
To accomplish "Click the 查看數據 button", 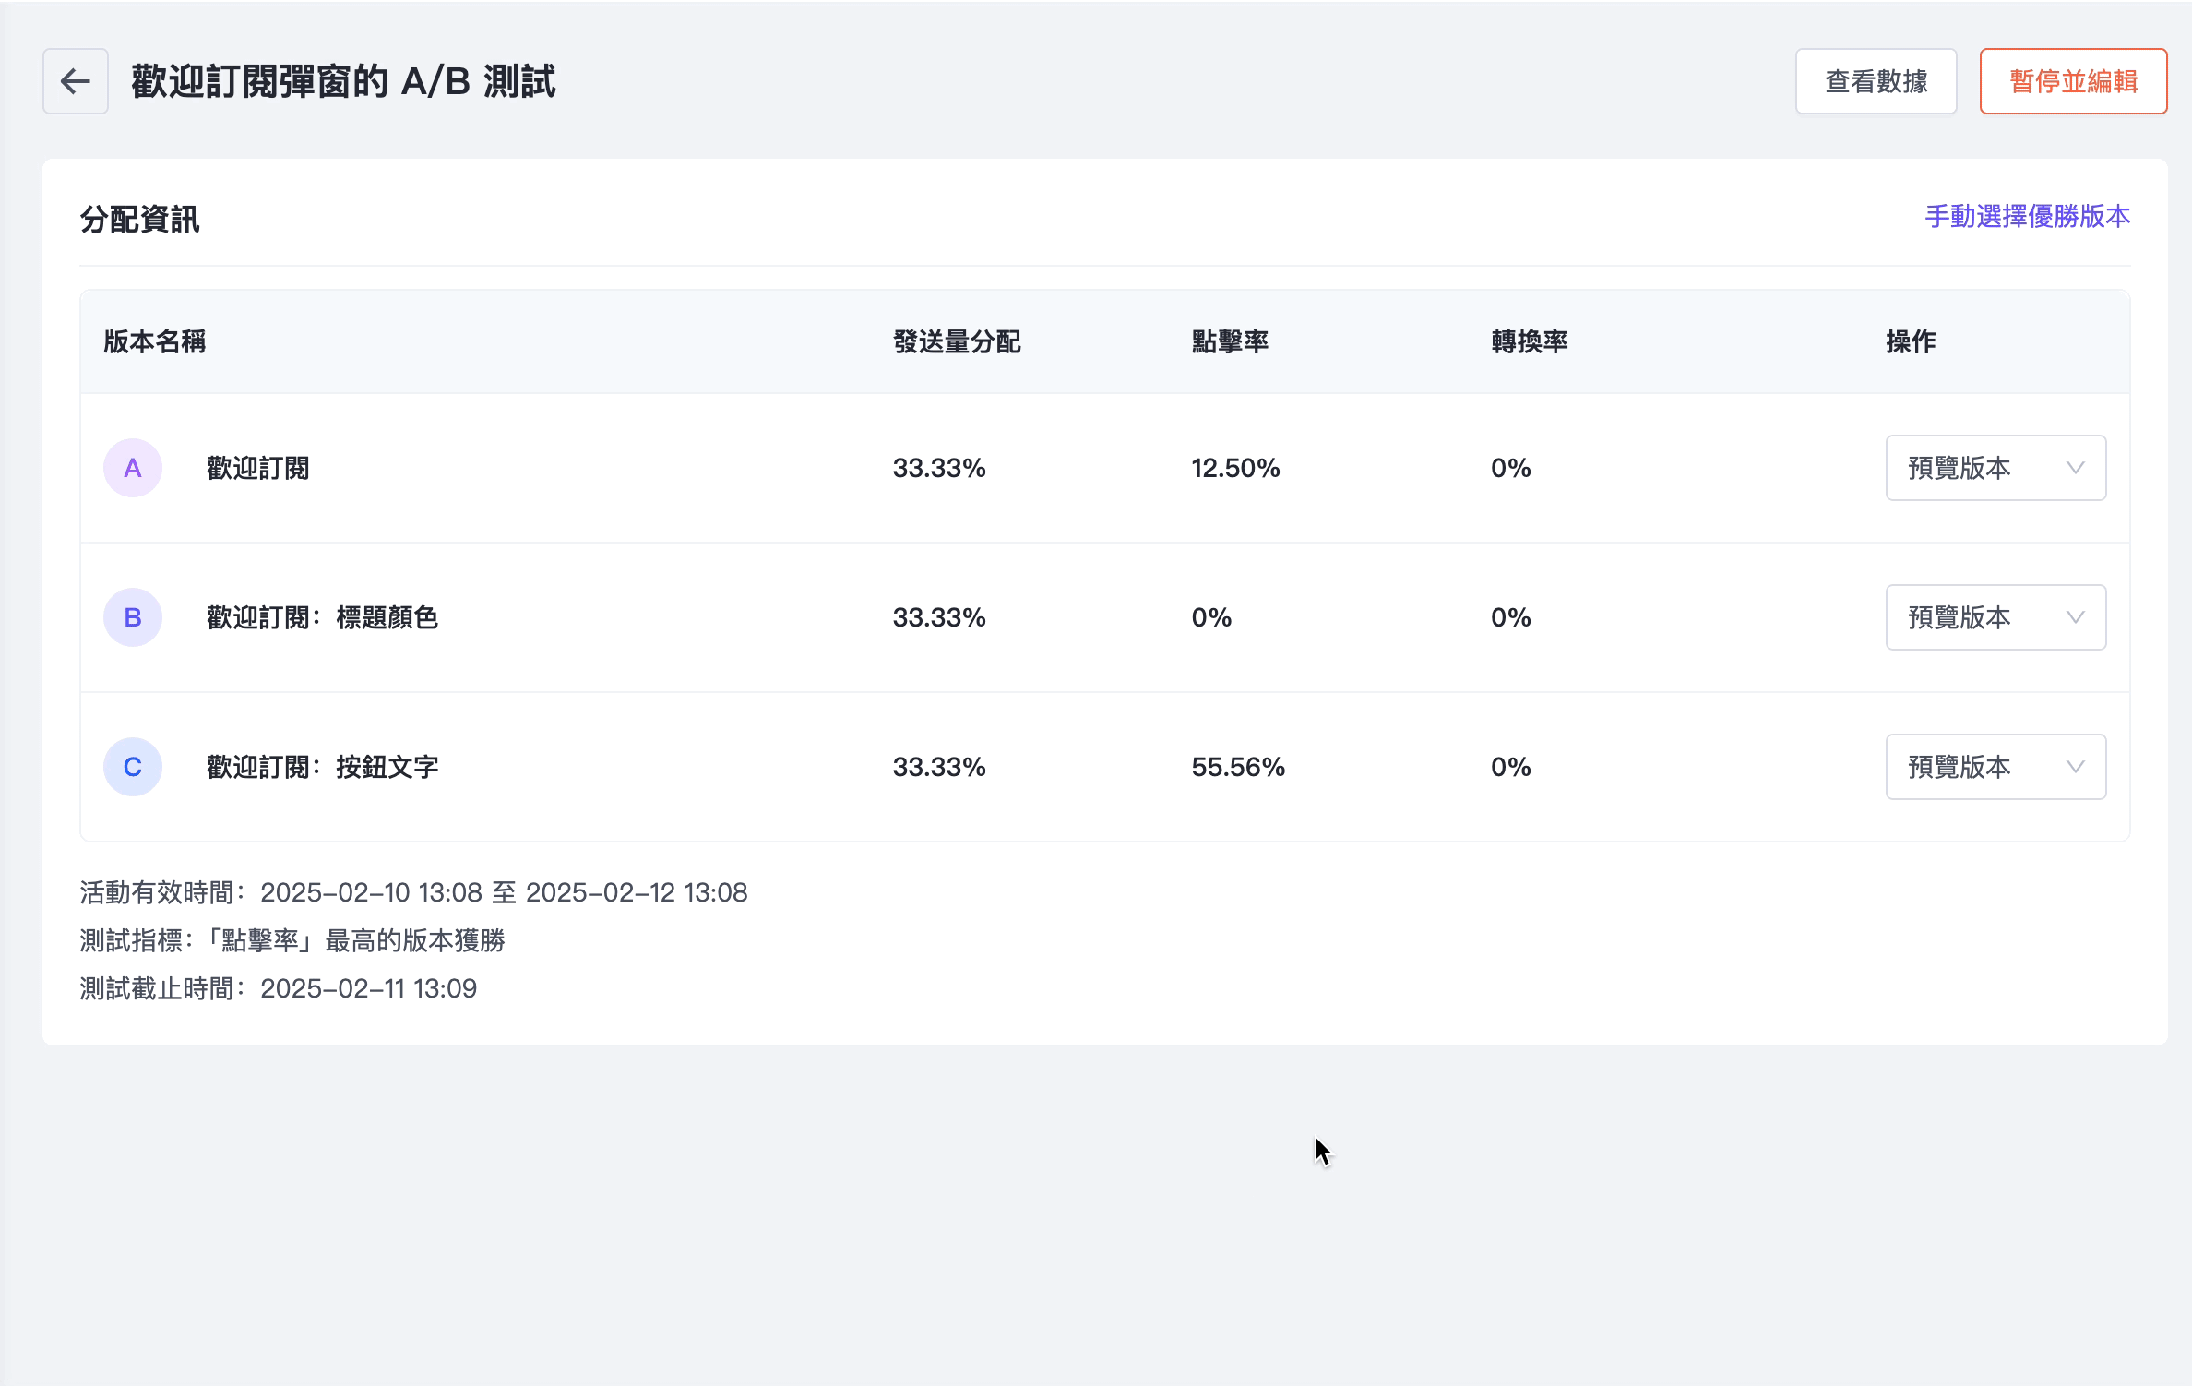I will tap(1876, 81).
